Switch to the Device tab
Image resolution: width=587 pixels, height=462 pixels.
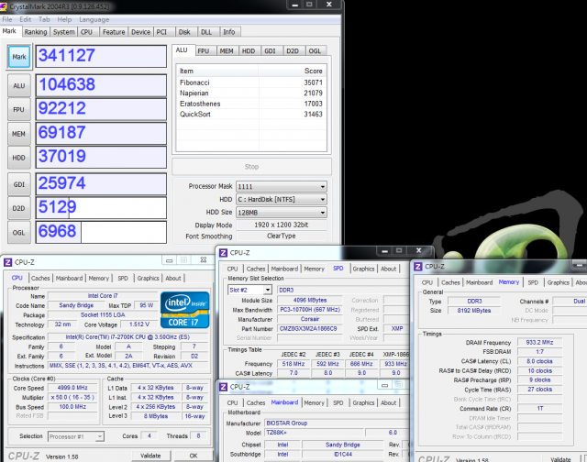(x=140, y=32)
